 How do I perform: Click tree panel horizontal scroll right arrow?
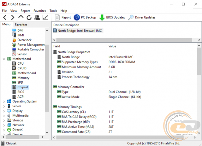tap(43, 137)
